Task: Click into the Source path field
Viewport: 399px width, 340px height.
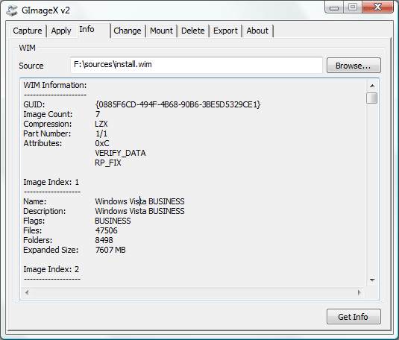Action: (x=196, y=65)
